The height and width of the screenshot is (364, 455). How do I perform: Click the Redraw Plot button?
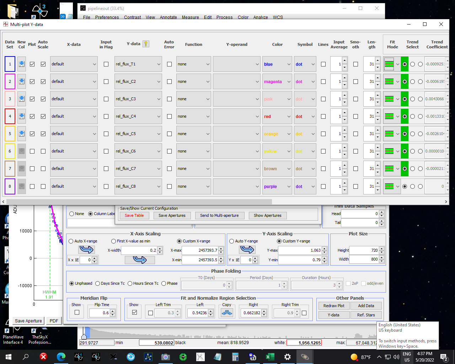coord(333,306)
